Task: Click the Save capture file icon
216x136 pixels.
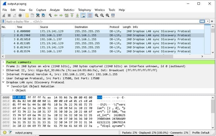Action: [32, 15]
